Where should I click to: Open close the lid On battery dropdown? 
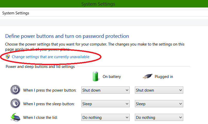pyautogui.click(x=106, y=117)
